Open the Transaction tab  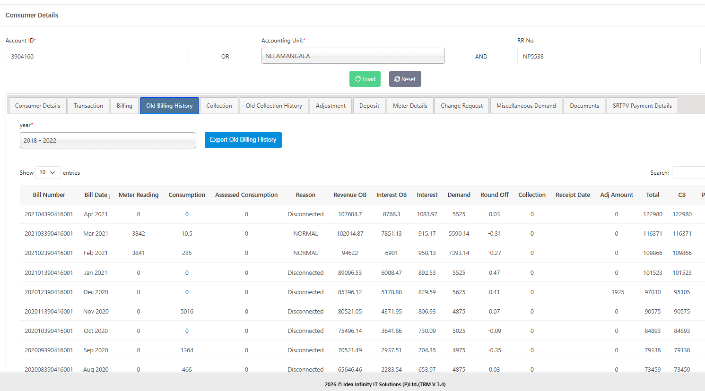click(x=88, y=106)
